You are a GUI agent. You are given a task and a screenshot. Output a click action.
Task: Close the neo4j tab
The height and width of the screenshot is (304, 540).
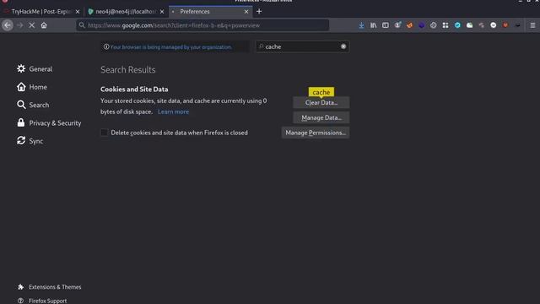tap(162, 11)
